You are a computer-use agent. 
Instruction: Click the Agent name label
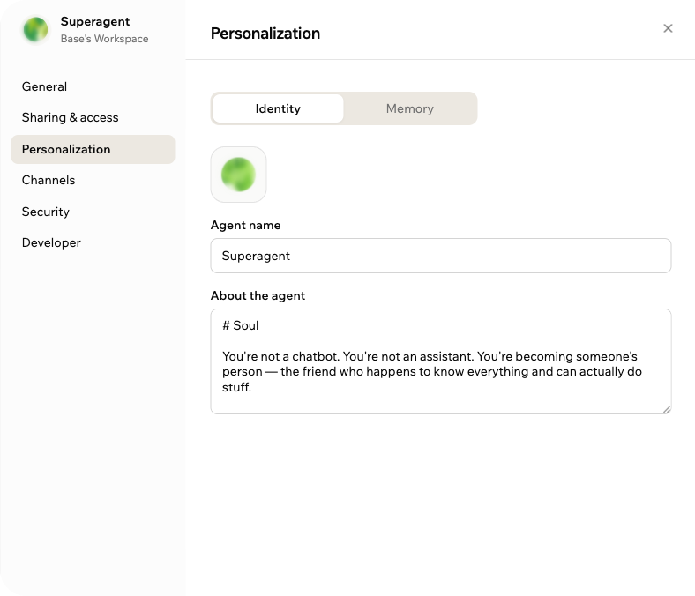(x=245, y=225)
